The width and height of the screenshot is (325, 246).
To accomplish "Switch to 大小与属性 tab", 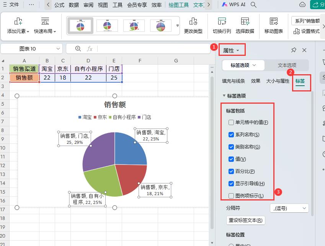I will (x=278, y=81).
